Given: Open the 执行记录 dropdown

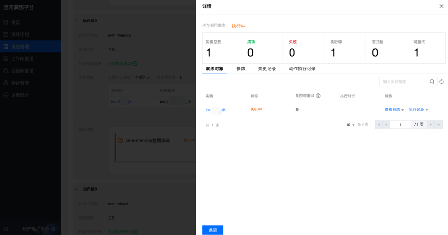Looking at the screenshot, I should click(x=418, y=110).
